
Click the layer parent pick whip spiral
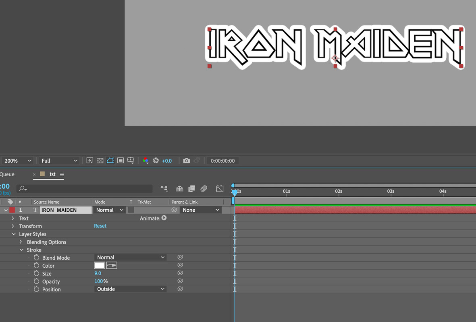(174, 210)
